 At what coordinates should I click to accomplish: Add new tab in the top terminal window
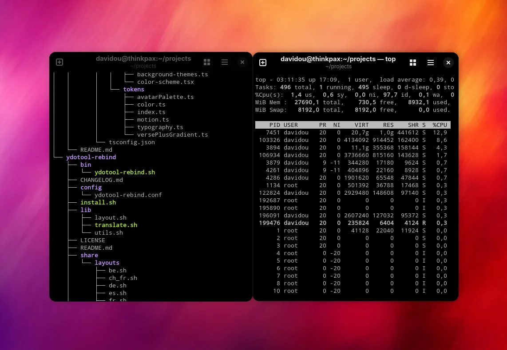pos(263,63)
